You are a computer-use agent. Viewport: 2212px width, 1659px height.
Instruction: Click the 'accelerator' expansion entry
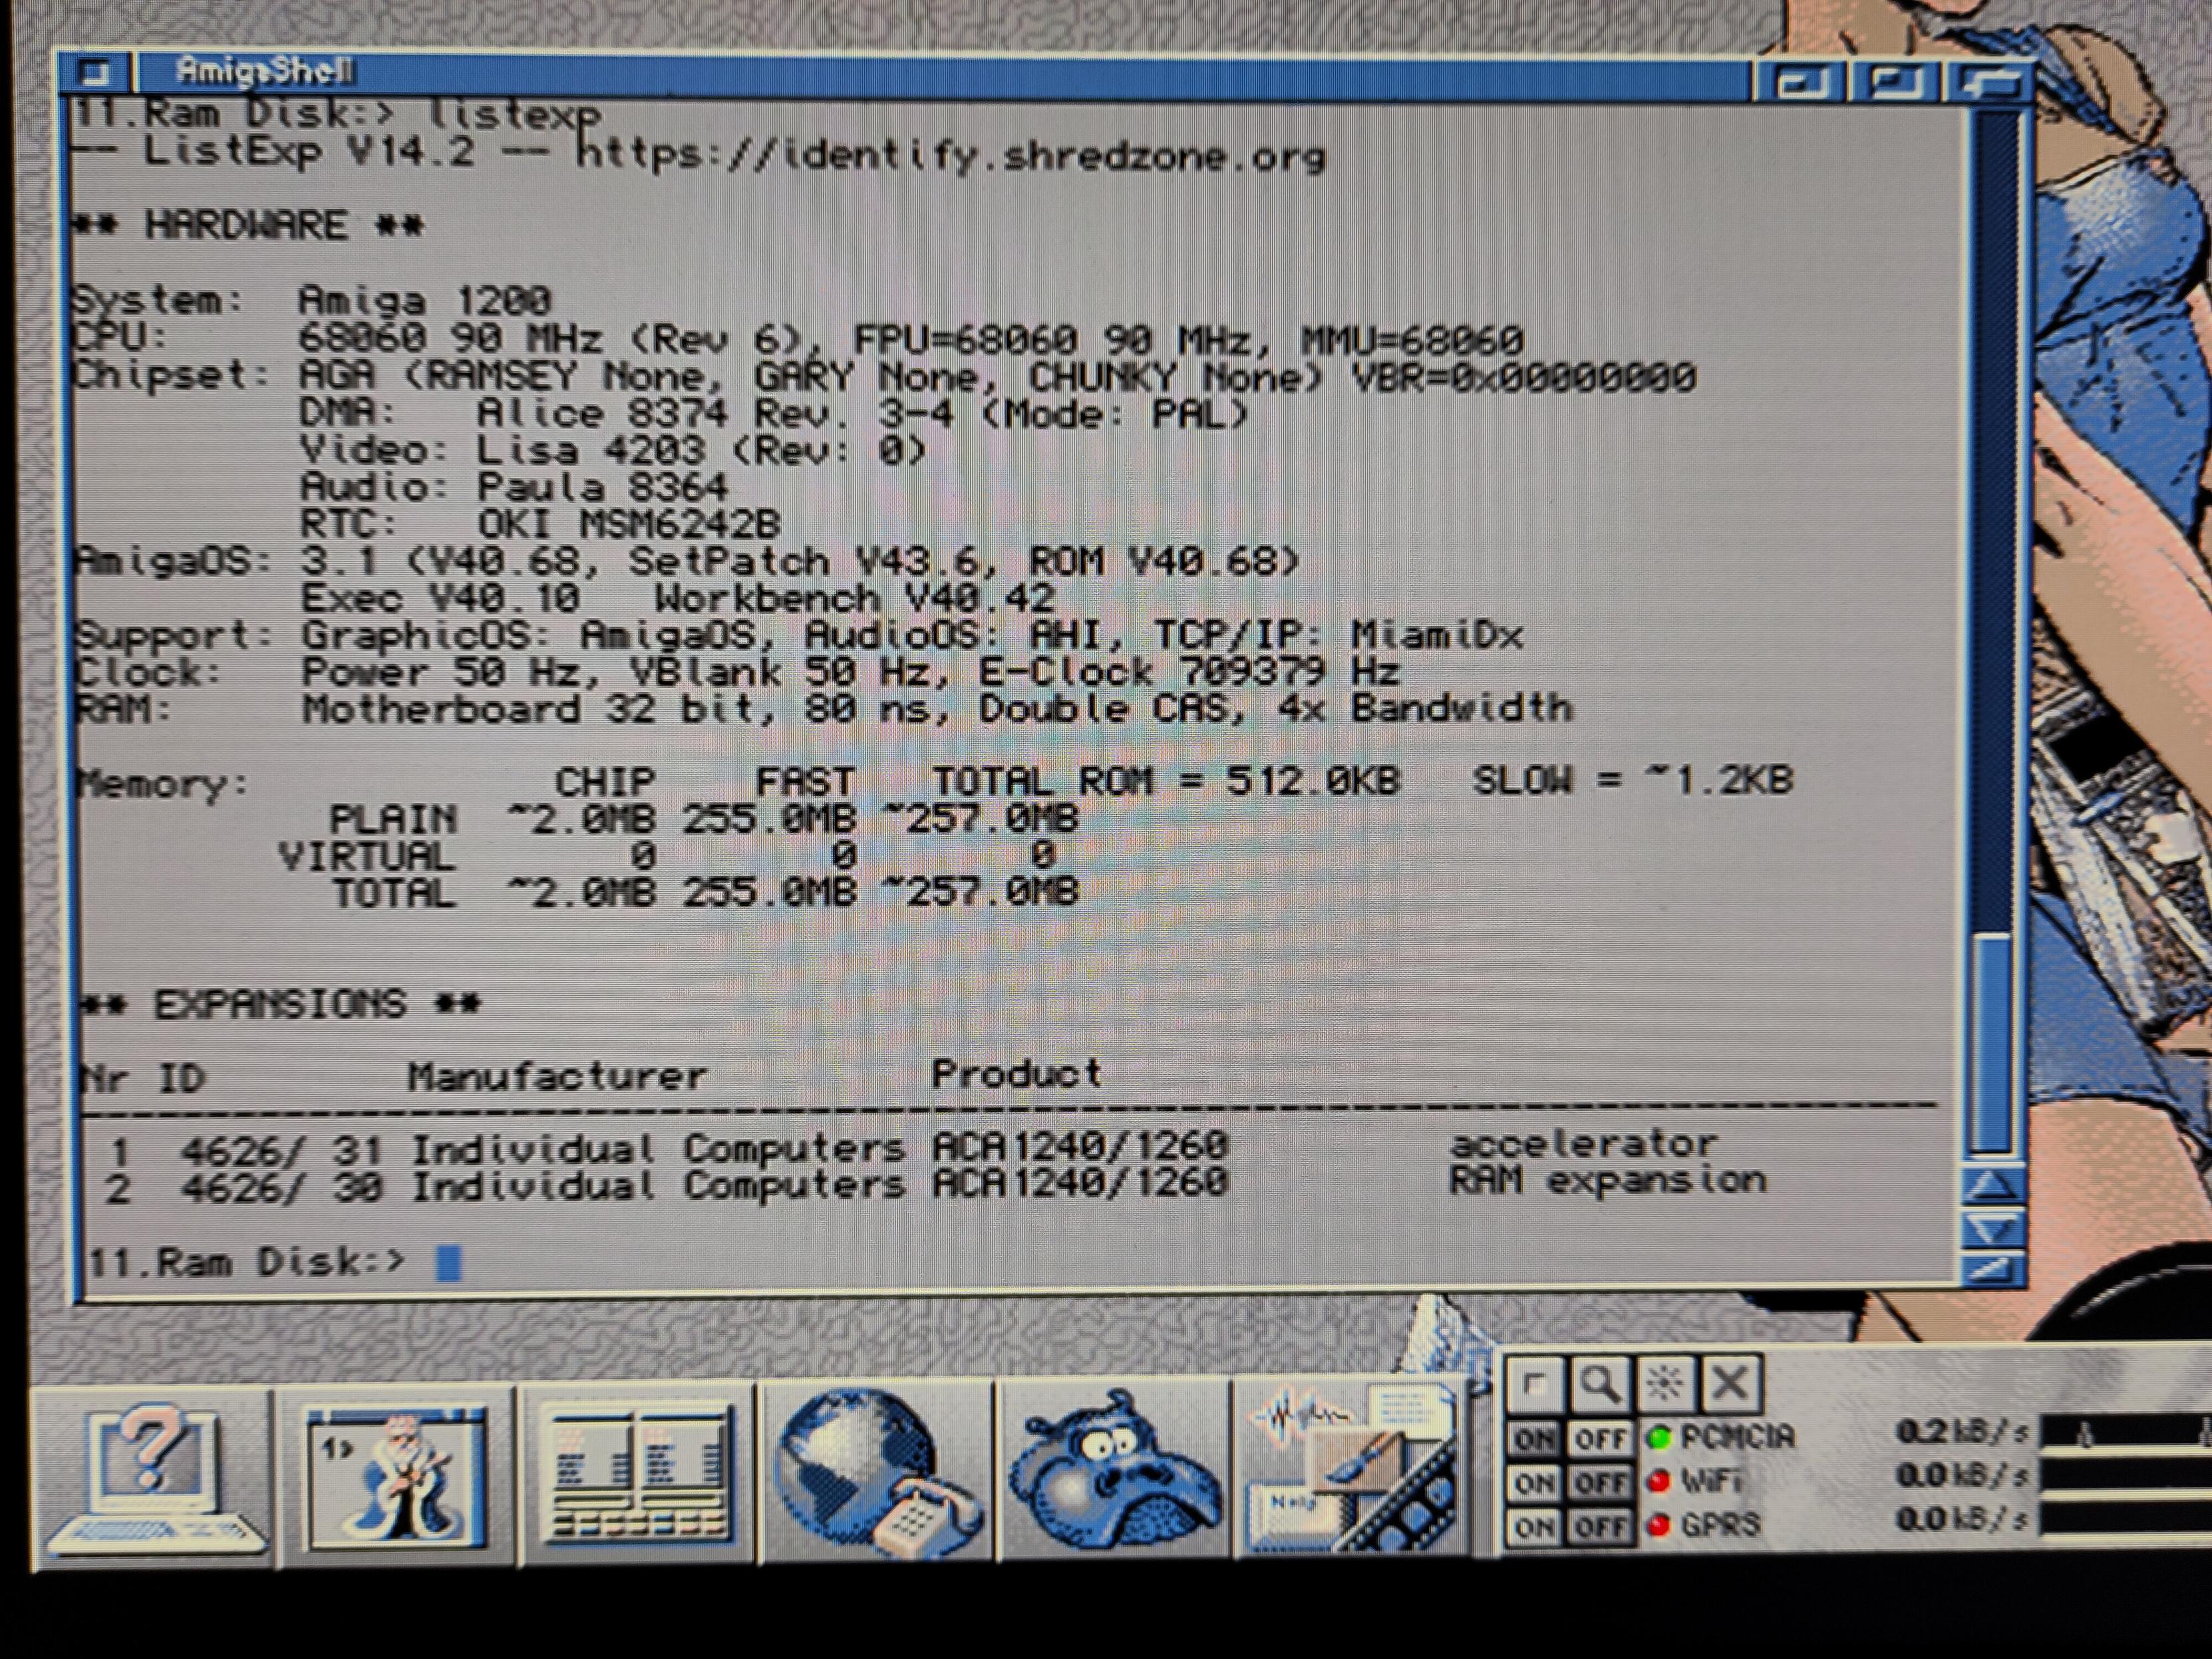tap(1583, 1142)
